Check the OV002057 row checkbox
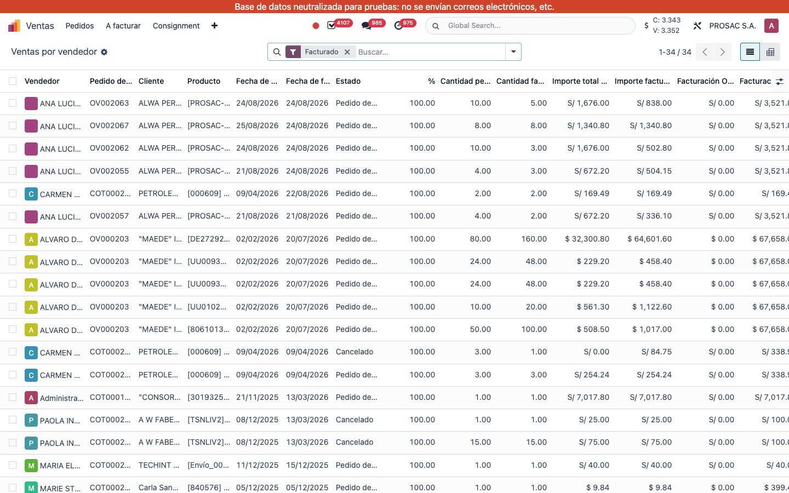 pyautogui.click(x=13, y=216)
